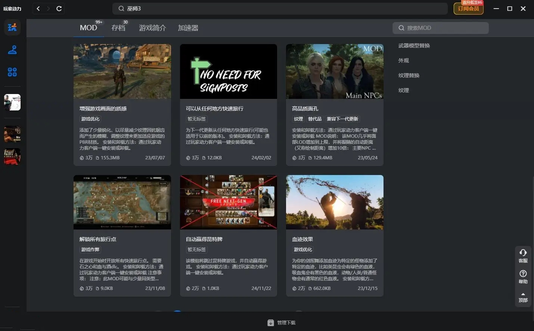
Task: Click the date 24/11/22
Action: coord(261,288)
